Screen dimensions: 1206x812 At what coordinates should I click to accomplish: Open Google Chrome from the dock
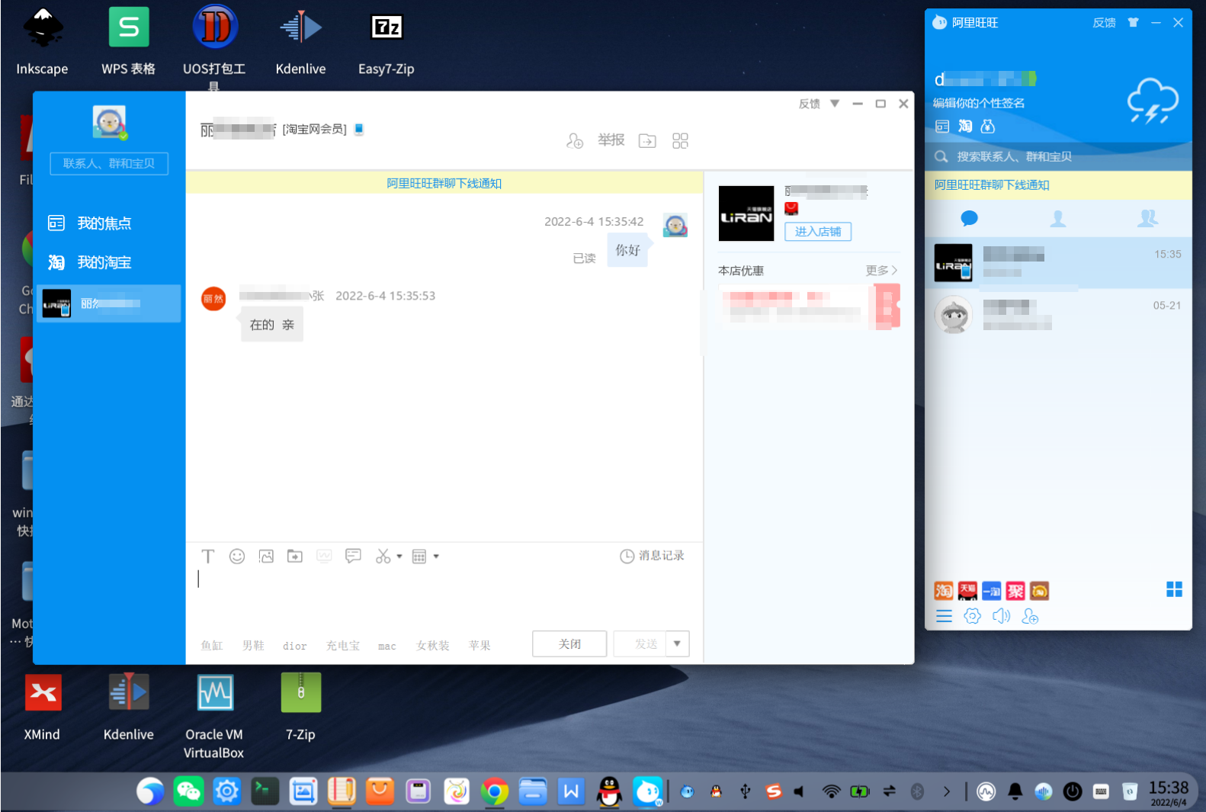(x=494, y=792)
